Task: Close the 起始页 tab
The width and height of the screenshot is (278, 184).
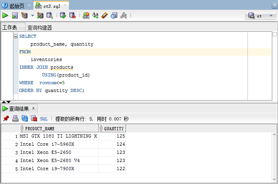Action: (x=29, y=5)
